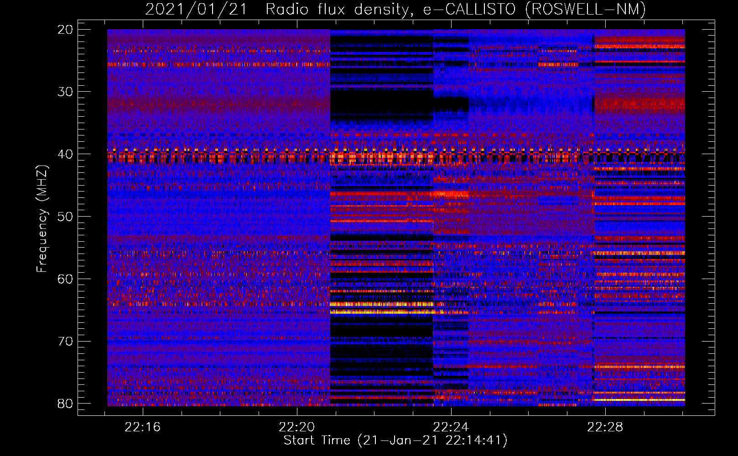
Task: Click the 40 frequency tick label
Action: [x=66, y=154]
